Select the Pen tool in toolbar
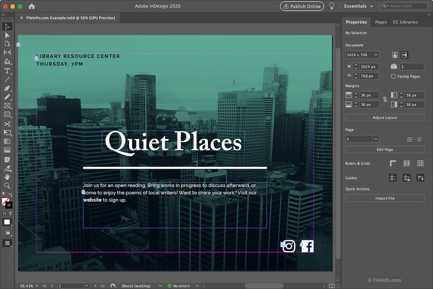The height and width of the screenshot is (289, 433). (7, 89)
